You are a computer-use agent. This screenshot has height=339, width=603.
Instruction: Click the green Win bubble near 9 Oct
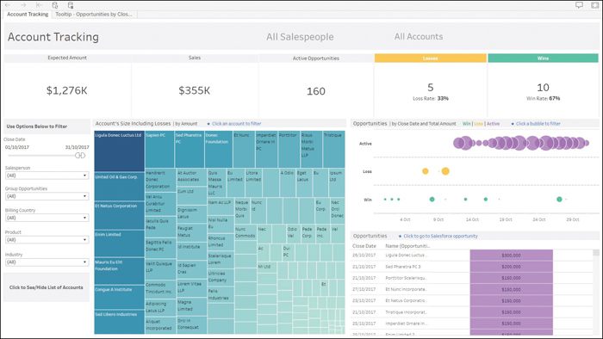(432, 200)
